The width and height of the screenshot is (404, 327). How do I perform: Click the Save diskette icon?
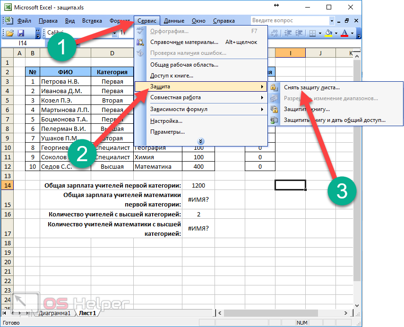(x=21, y=33)
